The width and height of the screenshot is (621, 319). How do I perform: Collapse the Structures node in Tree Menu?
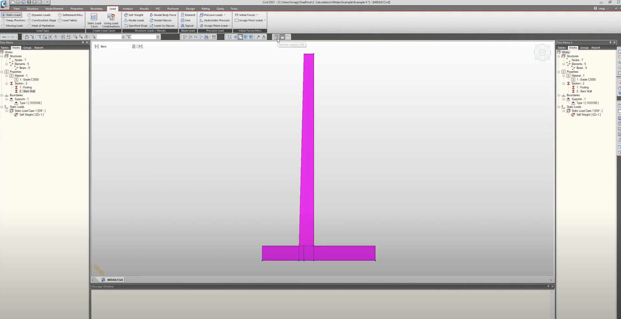pos(2,56)
